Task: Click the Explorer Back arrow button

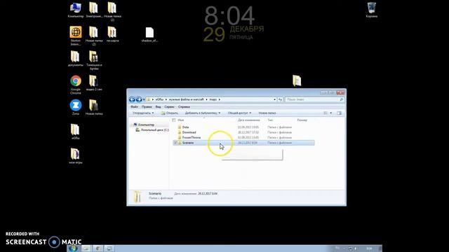Action: point(132,99)
